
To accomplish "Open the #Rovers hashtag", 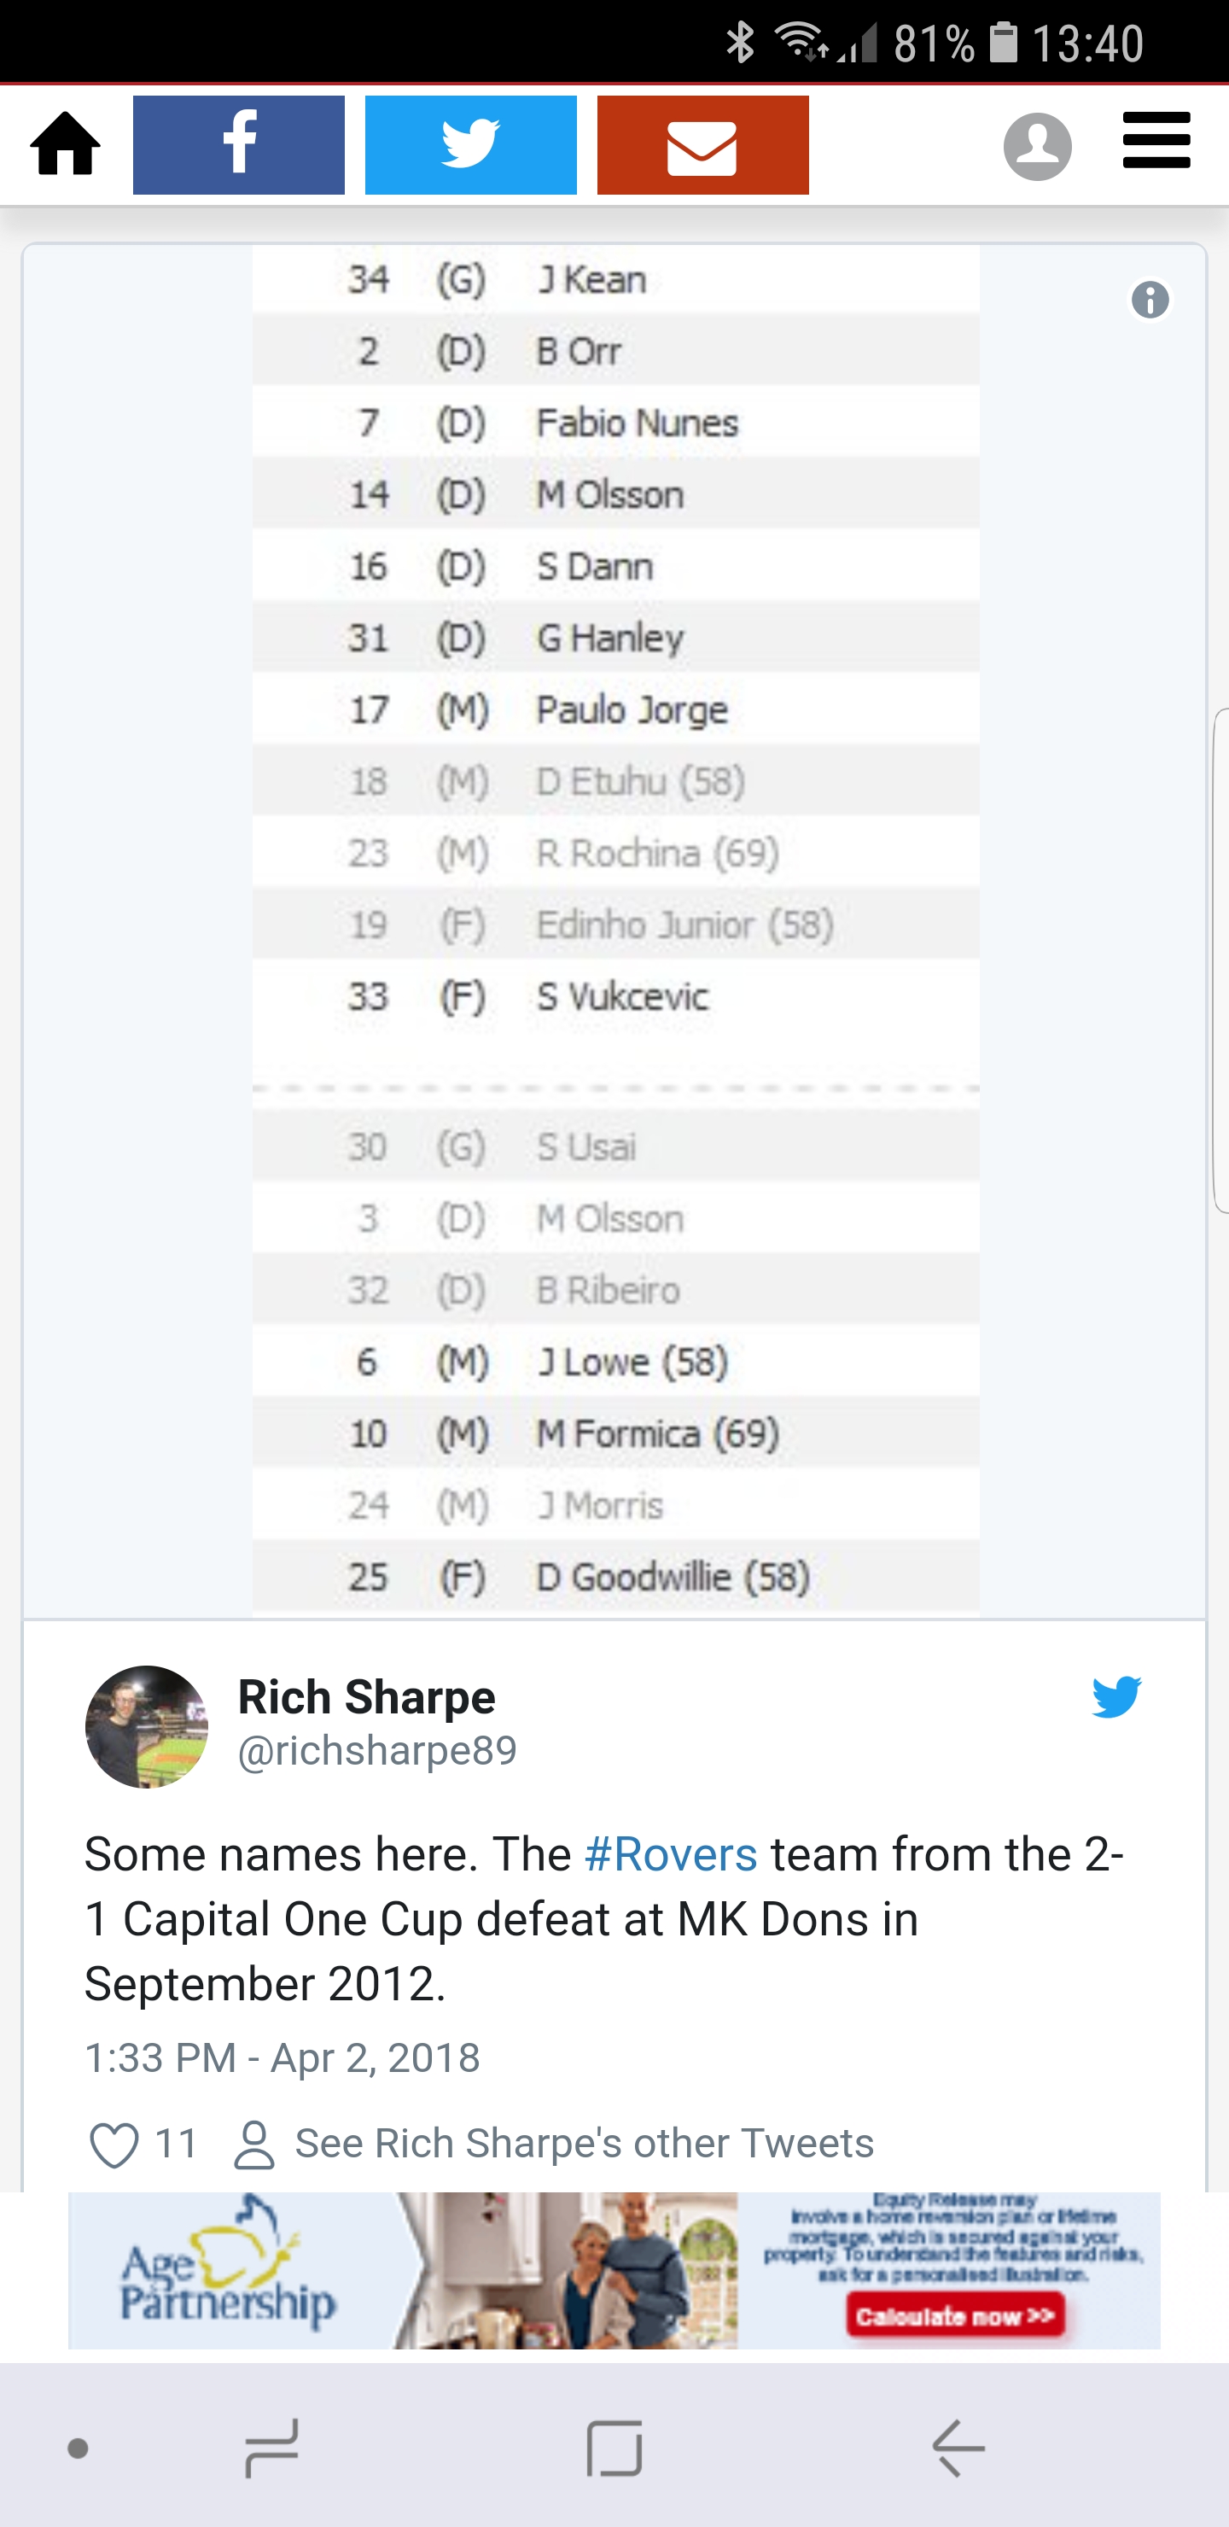I will [671, 1855].
